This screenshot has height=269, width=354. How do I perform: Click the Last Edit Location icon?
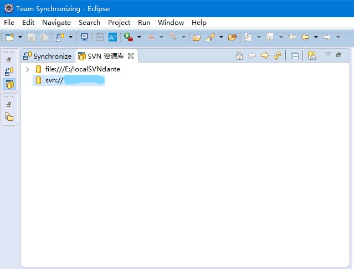(x=292, y=37)
